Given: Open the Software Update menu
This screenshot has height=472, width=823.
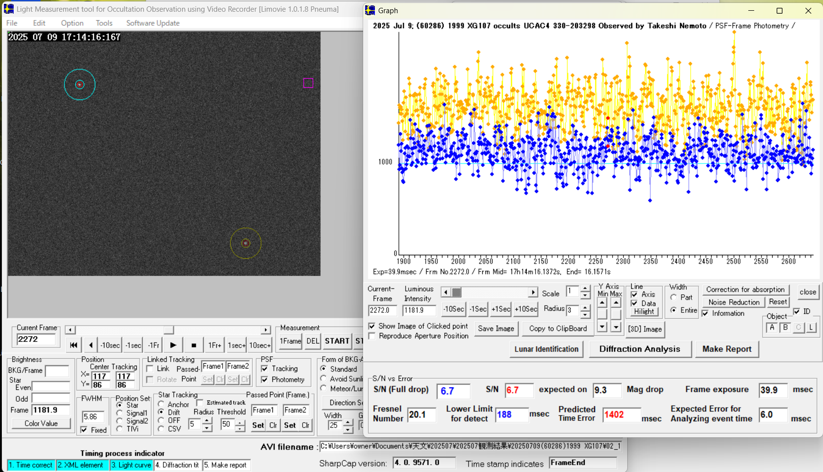Looking at the screenshot, I should [x=153, y=23].
